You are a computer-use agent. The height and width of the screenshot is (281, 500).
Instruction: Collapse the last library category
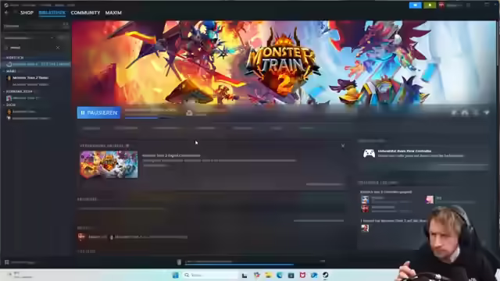tap(10, 105)
